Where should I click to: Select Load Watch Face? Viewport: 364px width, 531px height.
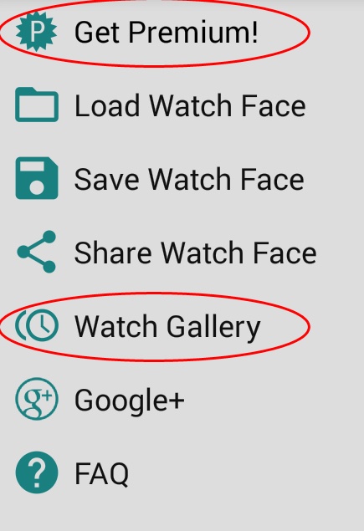[182, 105]
